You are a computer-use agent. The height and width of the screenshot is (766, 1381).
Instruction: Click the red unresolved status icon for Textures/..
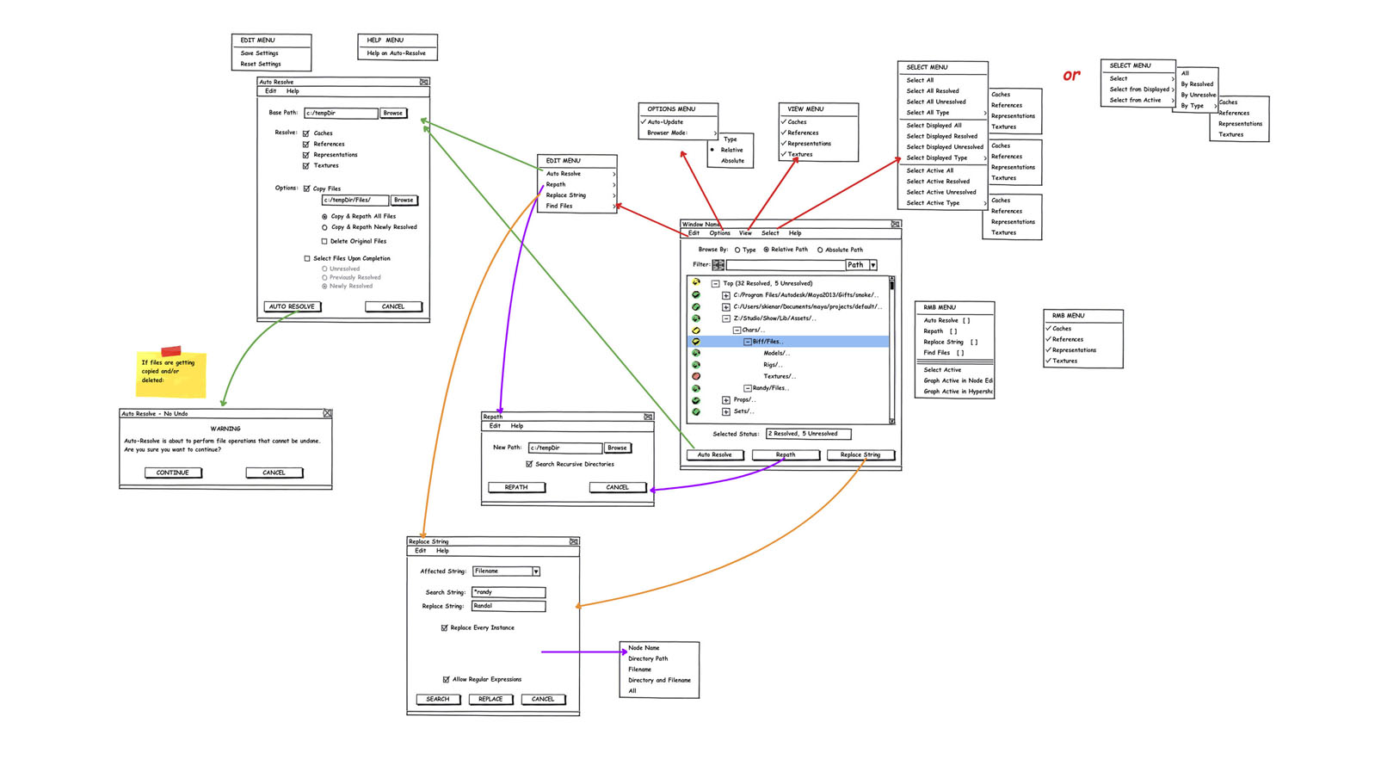point(696,376)
